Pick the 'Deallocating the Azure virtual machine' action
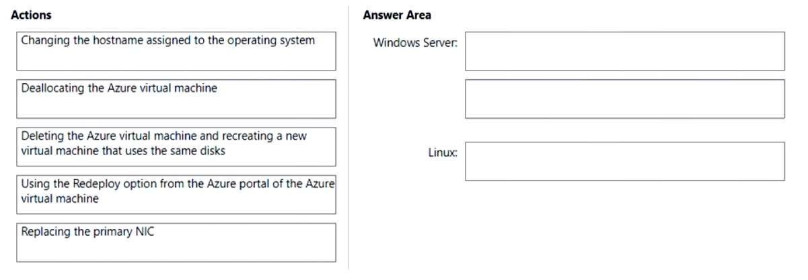This screenshot has height=280, width=808. click(x=174, y=99)
